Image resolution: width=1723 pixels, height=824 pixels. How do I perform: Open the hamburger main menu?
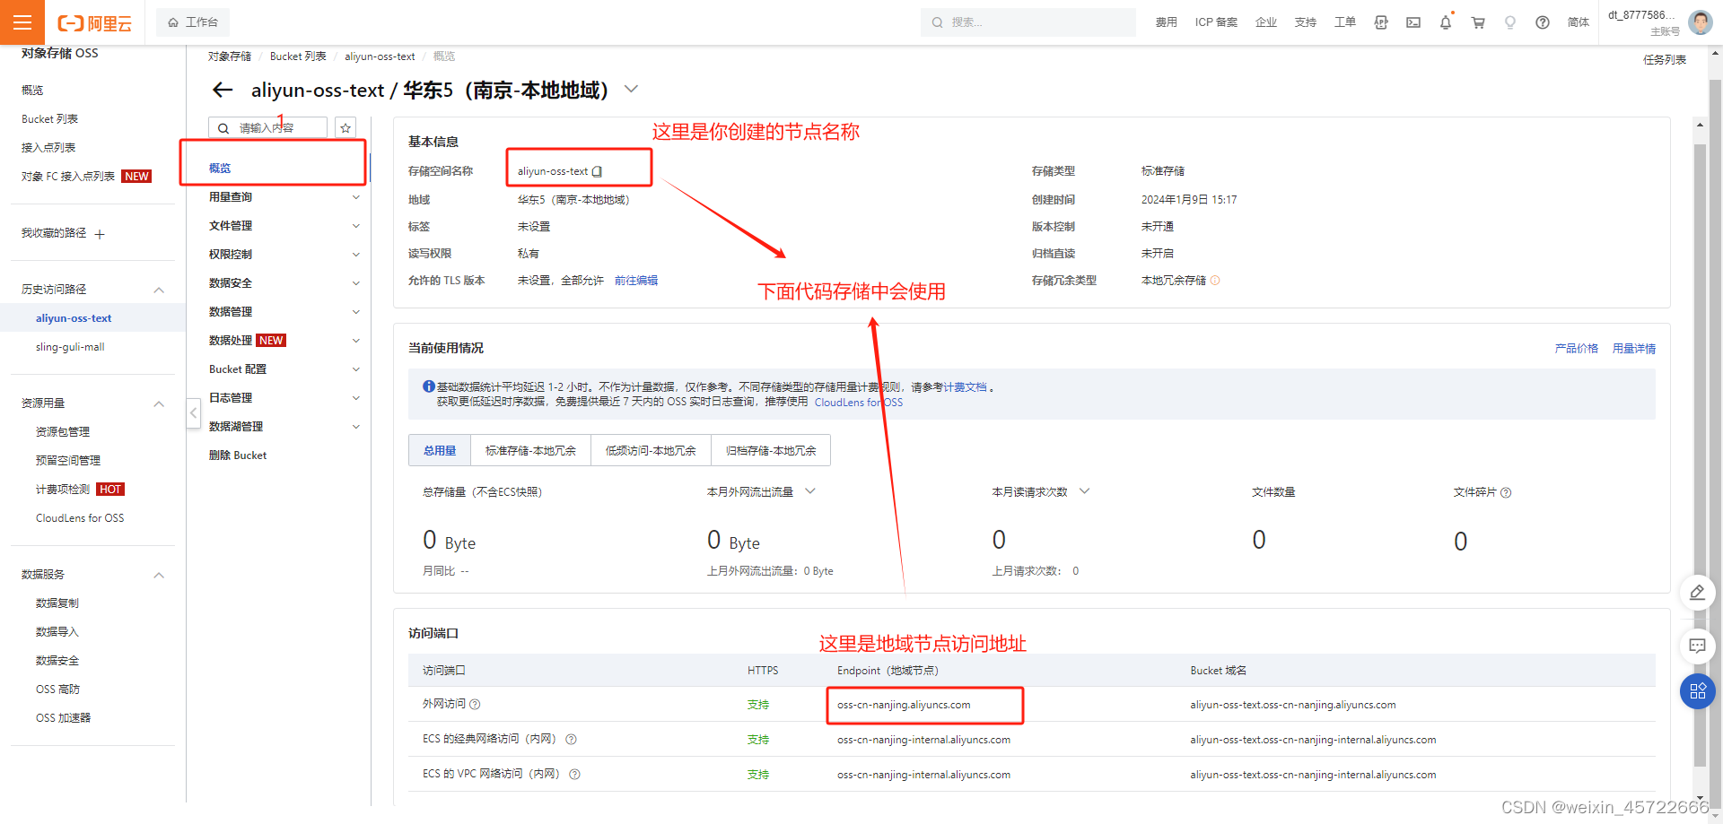coord(22,22)
